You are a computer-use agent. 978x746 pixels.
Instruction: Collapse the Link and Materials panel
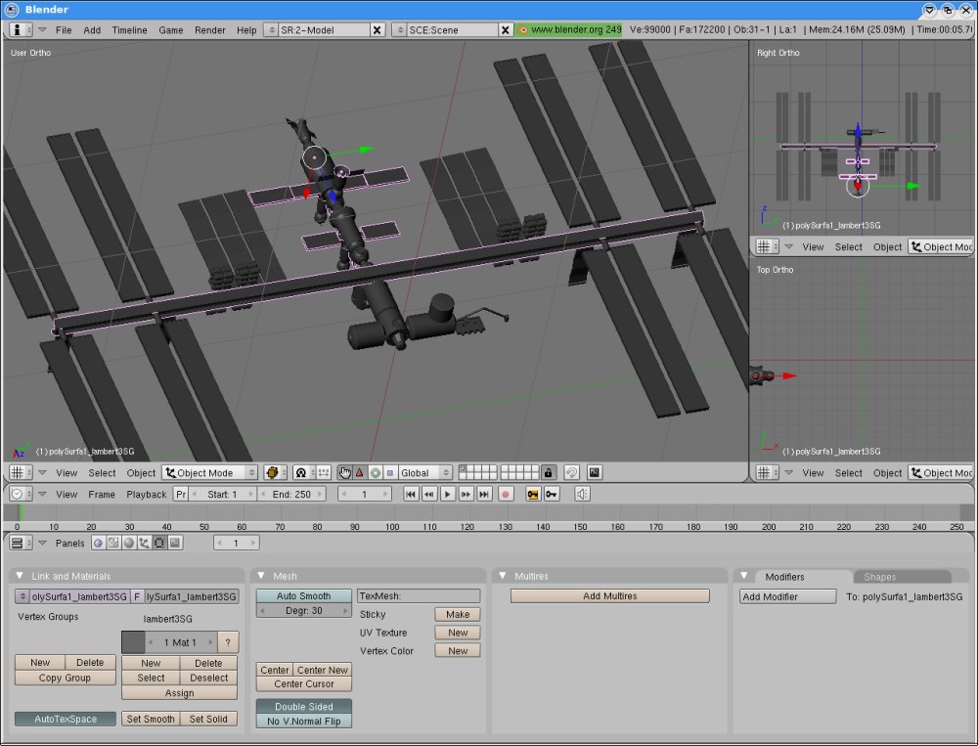20,576
